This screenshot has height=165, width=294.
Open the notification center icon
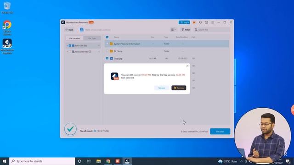288,161
